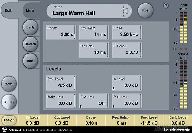Screen dimensions: 192x133
Task: Adjust the Rev. Level slider bar
Action: click(x=75, y=83)
